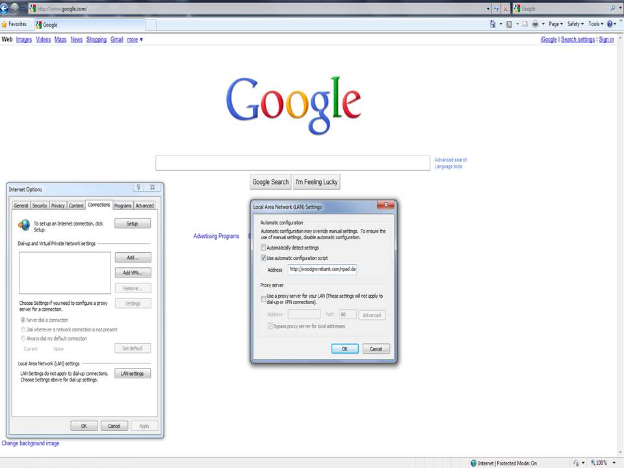Viewport: 624px width, 468px height.
Task: Click the Internet zone globe in status bar
Action: tap(474, 463)
